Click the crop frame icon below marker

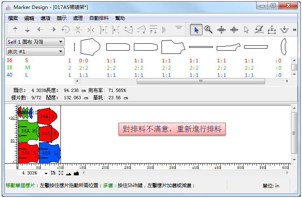click(54, 173)
